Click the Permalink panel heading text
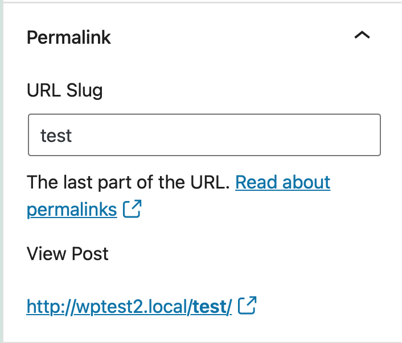Viewport: 402px width, 343px height. point(69,37)
